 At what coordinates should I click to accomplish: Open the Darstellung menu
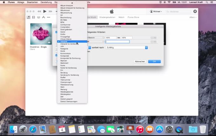(x=46, y=2)
